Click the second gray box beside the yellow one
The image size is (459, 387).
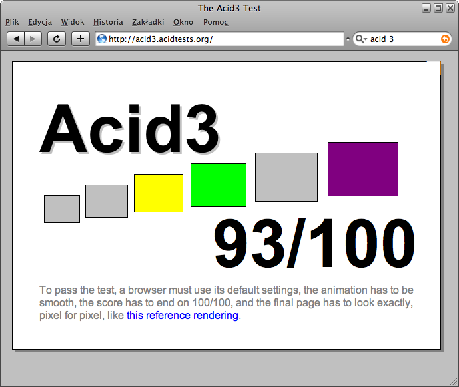(x=107, y=201)
